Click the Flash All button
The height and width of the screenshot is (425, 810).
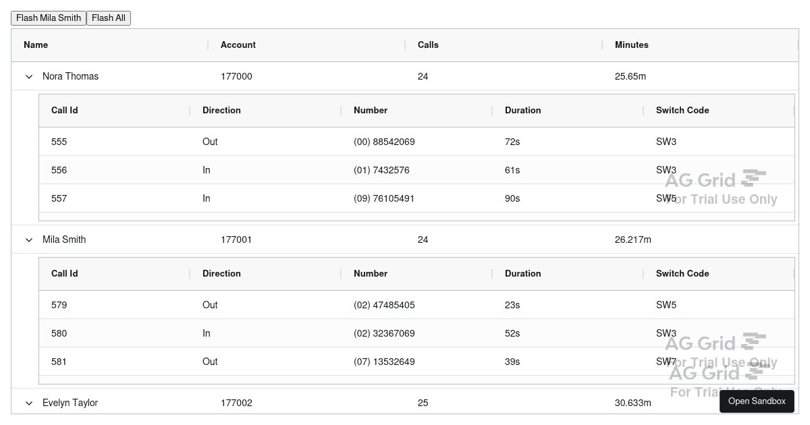click(108, 18)
